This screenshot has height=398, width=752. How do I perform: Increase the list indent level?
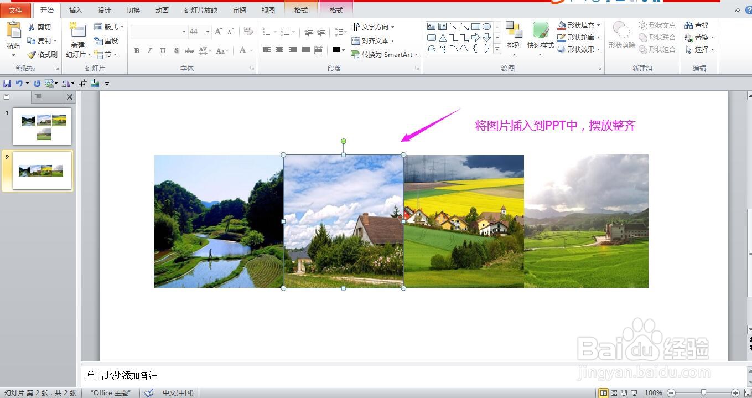[x=321, y=32]
